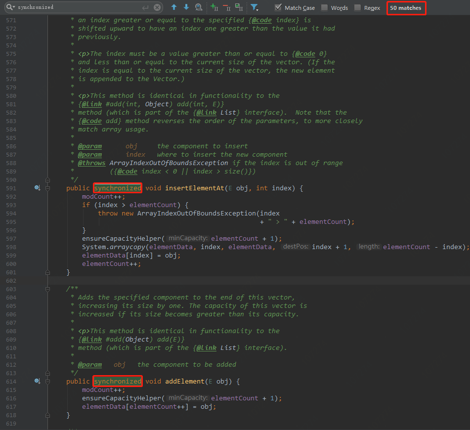This screenshot has height=430, width=470.
Task: Click the minCapacity hint on line 597
Action: click(188, 238)
